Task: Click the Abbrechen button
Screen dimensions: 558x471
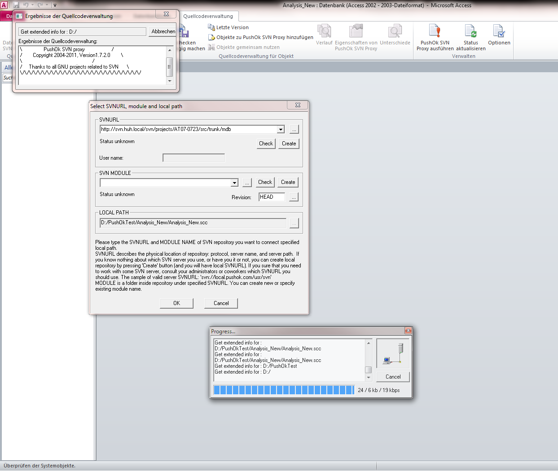Action: [163, 31]
